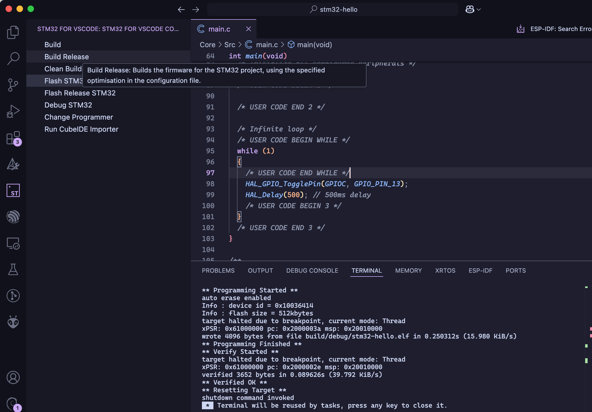The width and height of the screenshot is (592, 412).
Task: Click the stm32-hello command center search field
Action: tap(332, 10)
